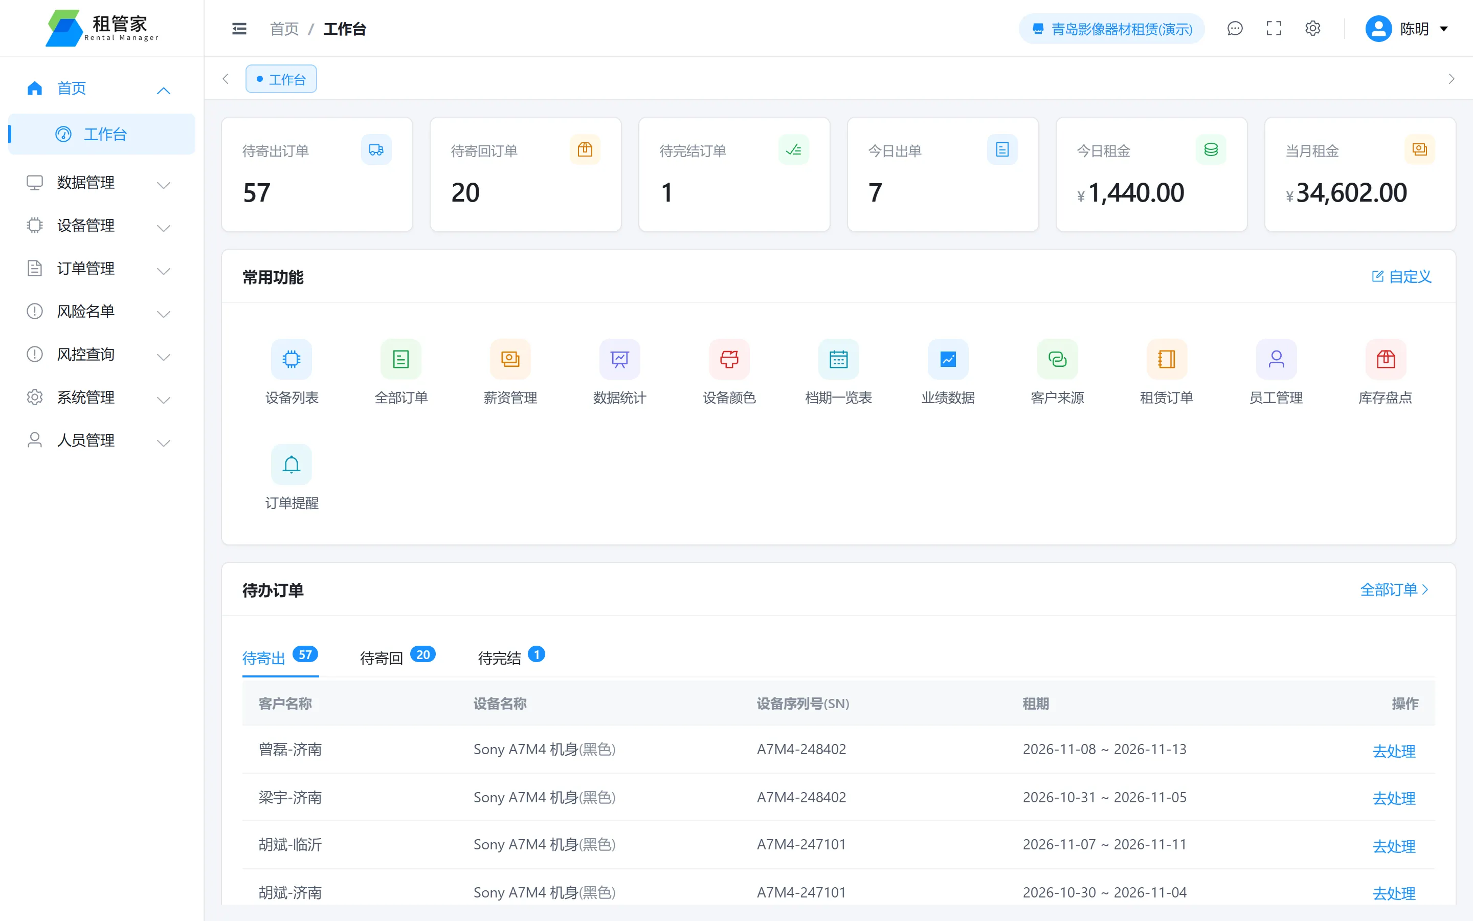Image resolution: width=1473 pixels, height=921 pixels.
Task: Switch to the 待完结 tab
Action: tap(511, 657)
